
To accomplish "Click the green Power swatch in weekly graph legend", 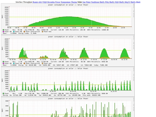I will pyautogui.click(x=3, y=62).
